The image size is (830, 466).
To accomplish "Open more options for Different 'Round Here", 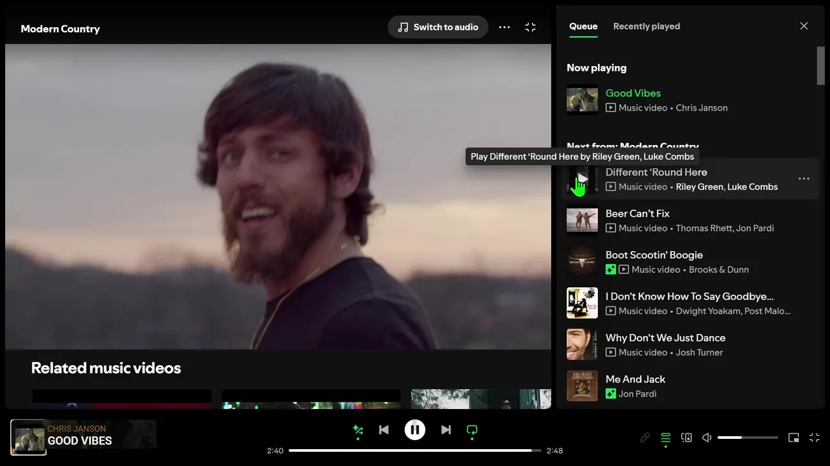I will point(804,179).
